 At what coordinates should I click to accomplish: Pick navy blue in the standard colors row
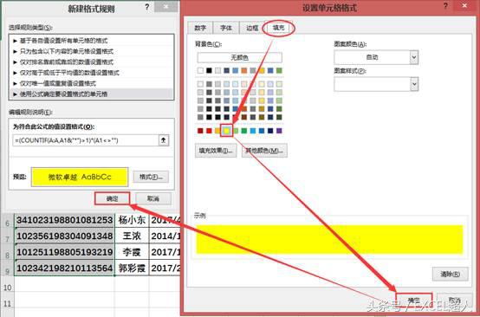[x=270, y=131]
